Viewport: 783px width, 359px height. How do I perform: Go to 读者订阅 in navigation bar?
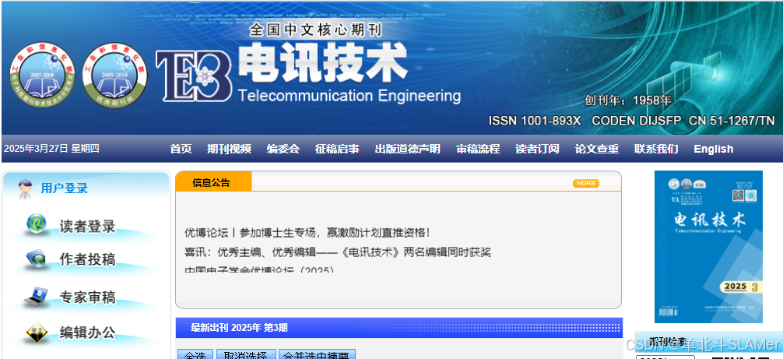pyautogui.click(x=537, y=149)
